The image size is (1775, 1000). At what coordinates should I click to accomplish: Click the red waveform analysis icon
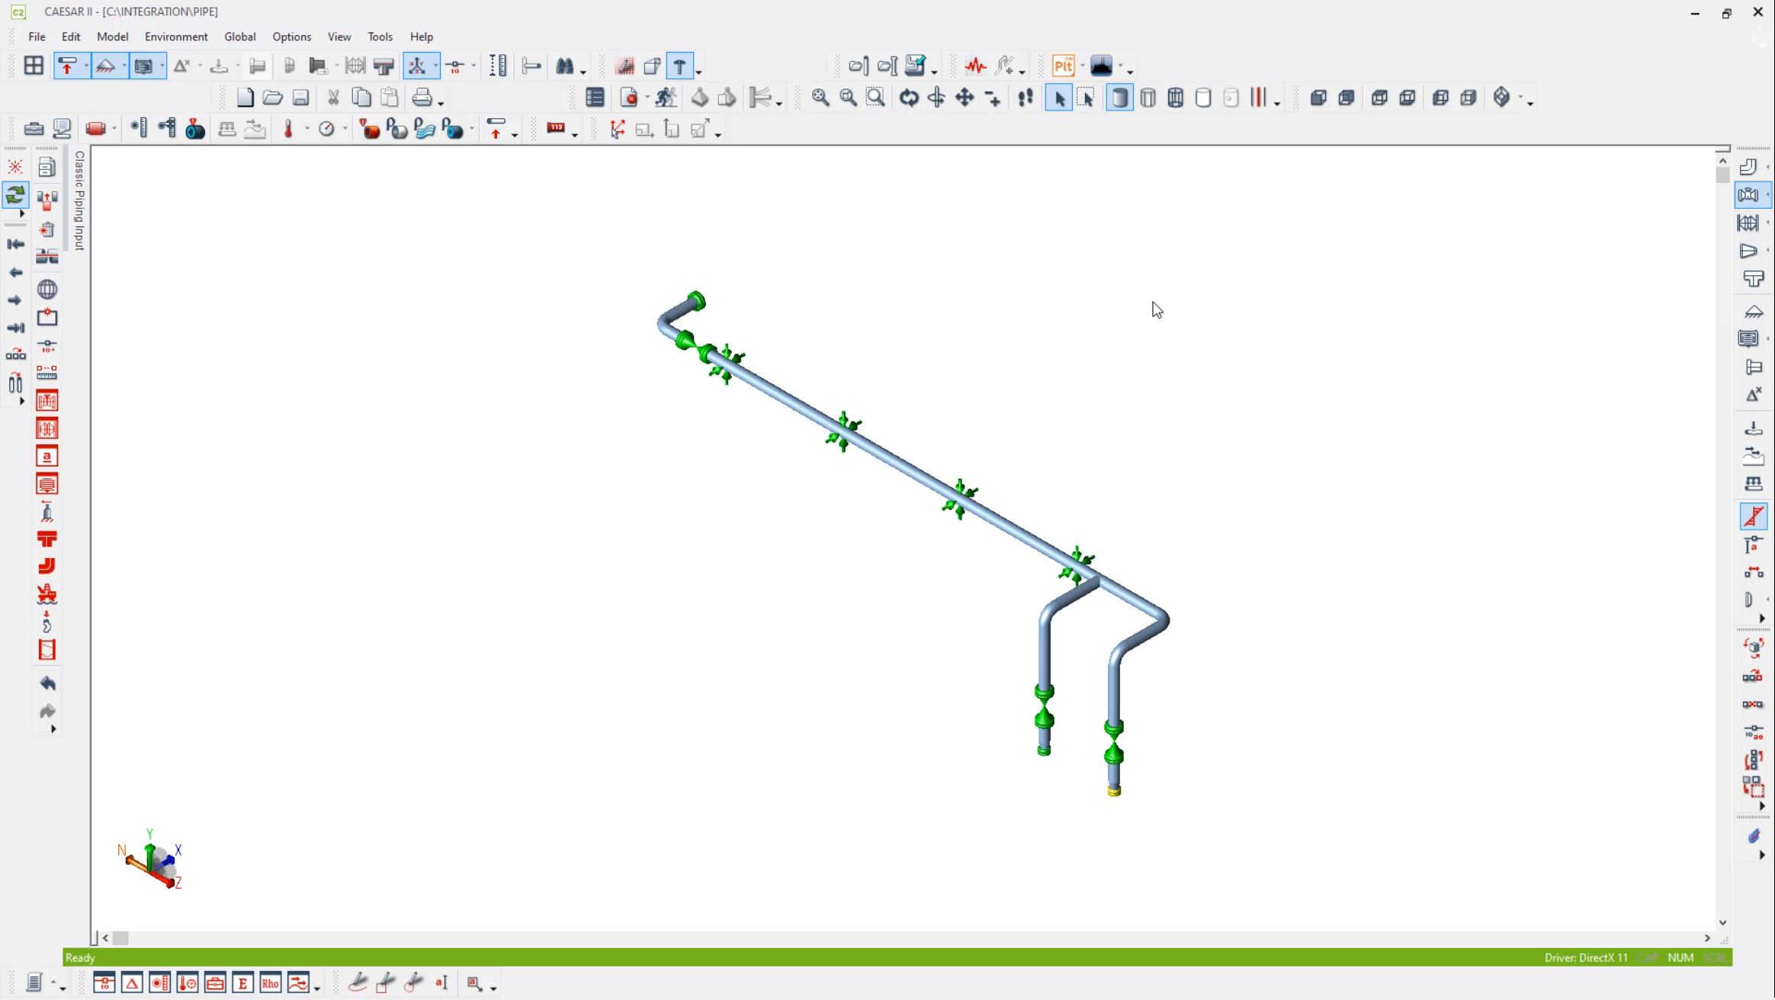(x=975, y=66)
